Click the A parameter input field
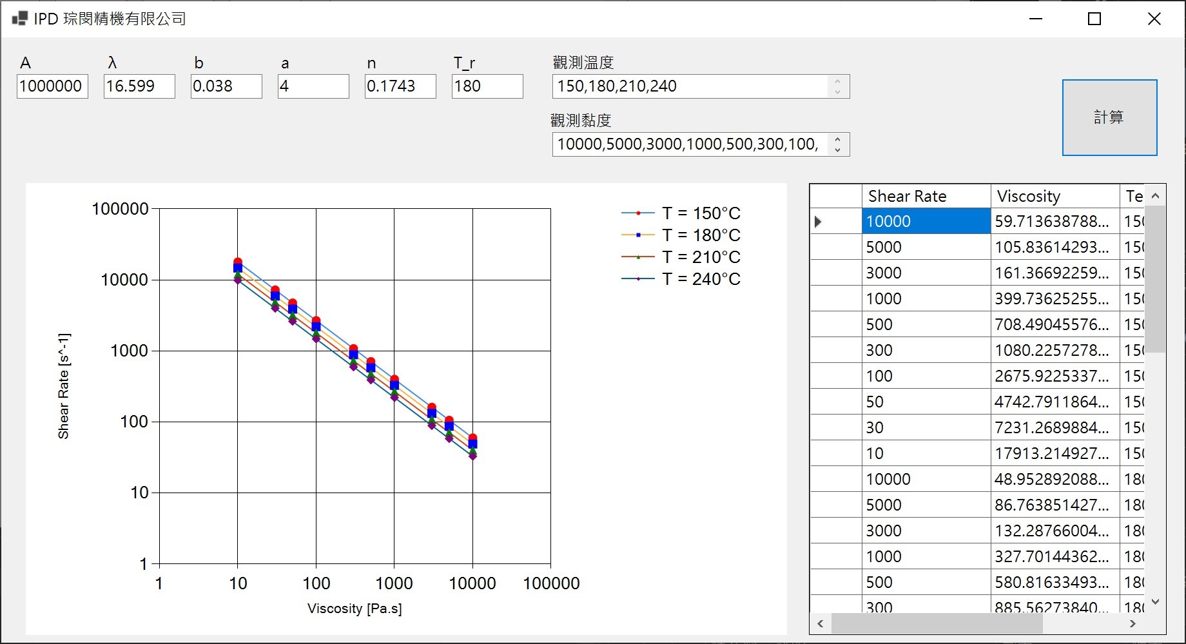The image size is (1186, 644). click(52, 86)
